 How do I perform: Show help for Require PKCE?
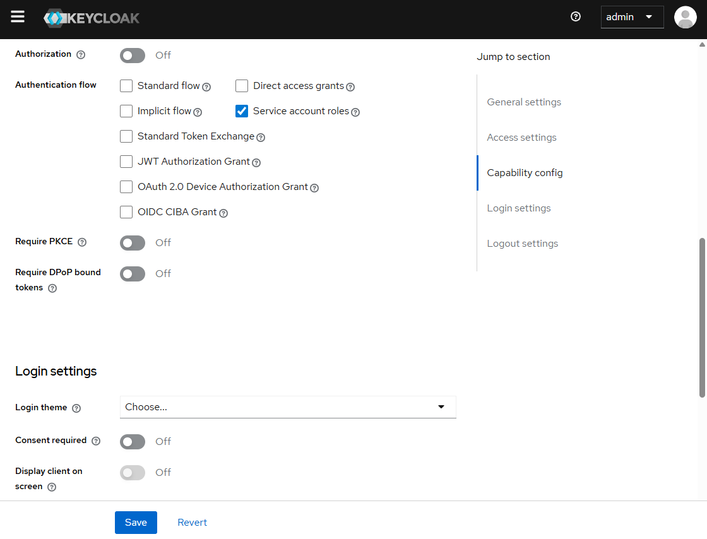(82, 242)
